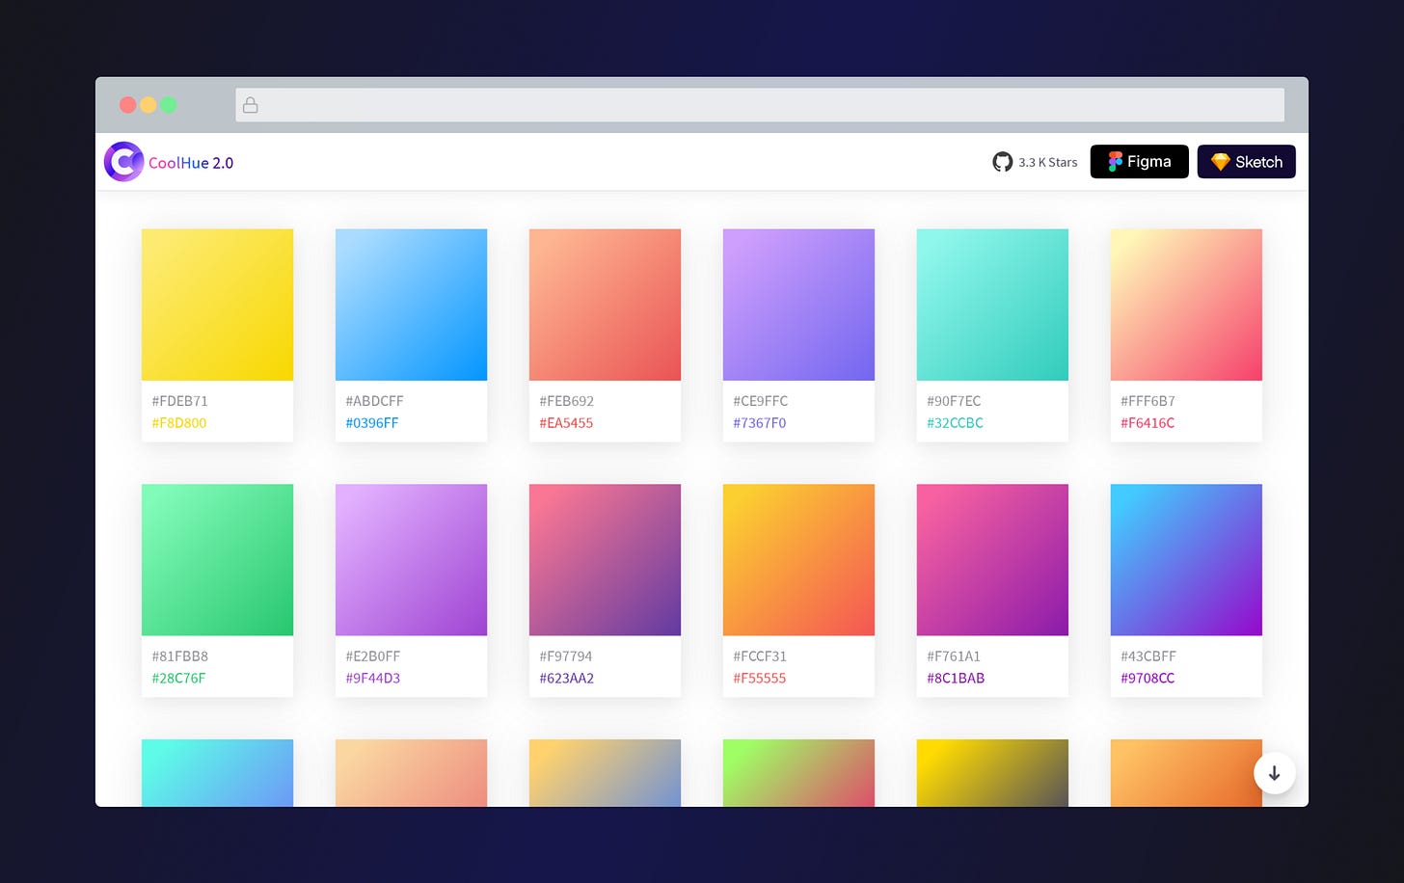Select the blue #ABDCFF gradient swatch
1404x883 pixels.
point(412,305)
